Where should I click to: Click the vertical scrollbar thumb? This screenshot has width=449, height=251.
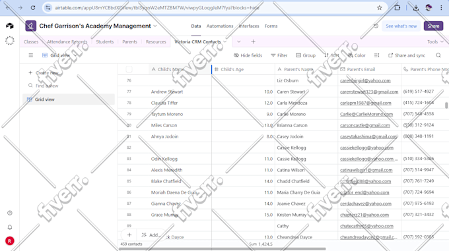click(x=446, y=105)
